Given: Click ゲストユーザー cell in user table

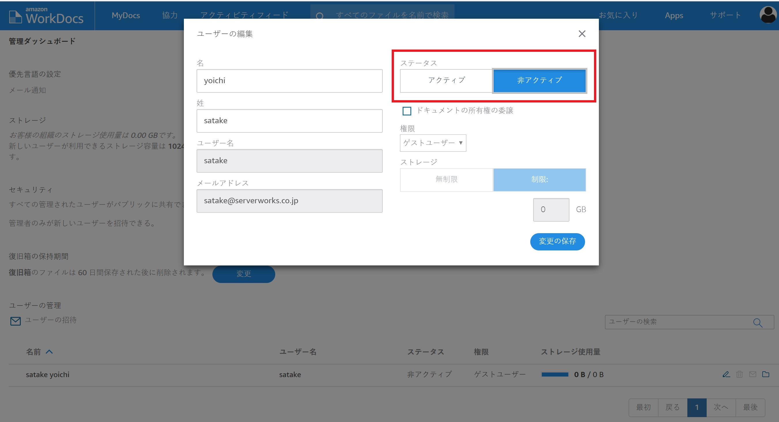Looking at the screenshot, I should click(499, 374).
